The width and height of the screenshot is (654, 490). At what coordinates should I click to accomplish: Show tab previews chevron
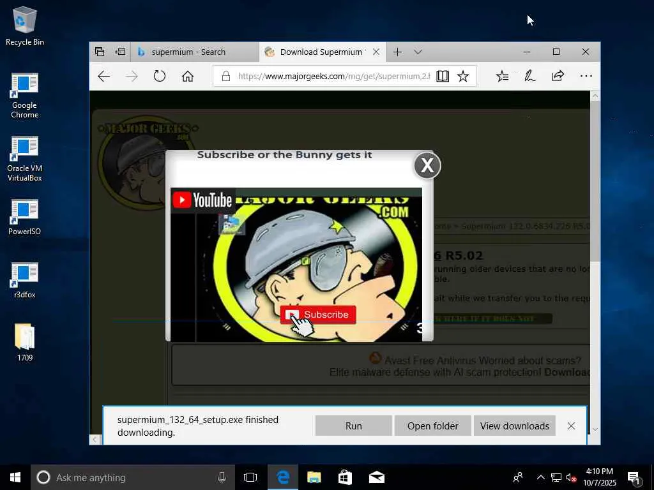pos(418,52)
